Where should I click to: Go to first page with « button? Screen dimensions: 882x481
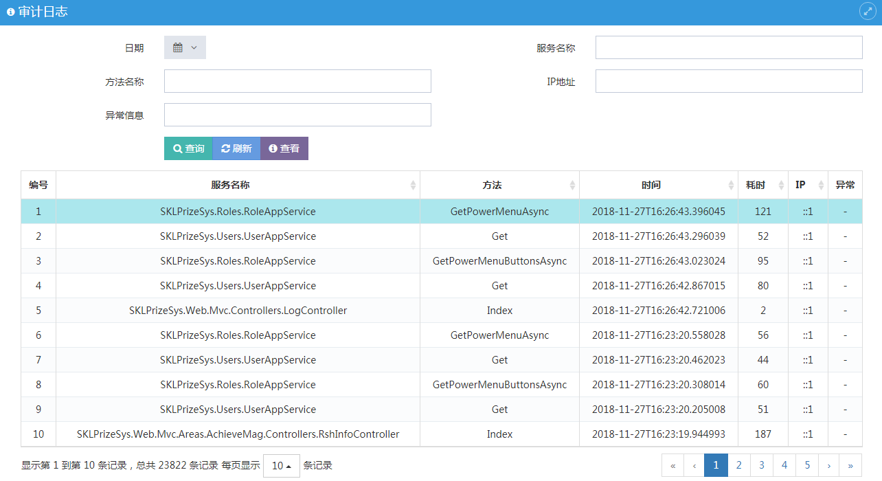tap(672, 465)
